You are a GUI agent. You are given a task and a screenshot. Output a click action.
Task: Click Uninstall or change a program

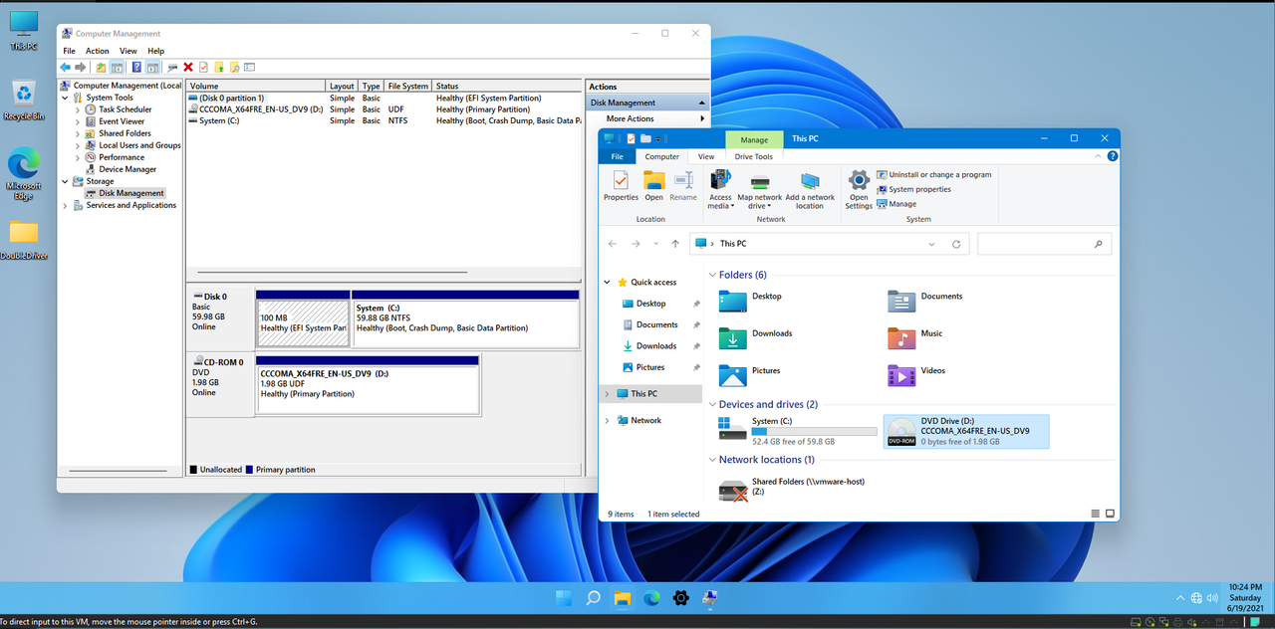[933, 174]
